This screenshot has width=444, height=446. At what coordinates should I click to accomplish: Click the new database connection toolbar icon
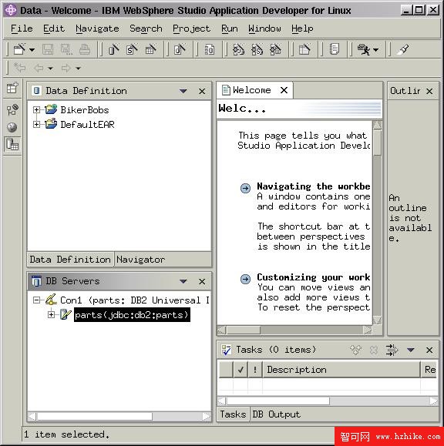(180, 49)
